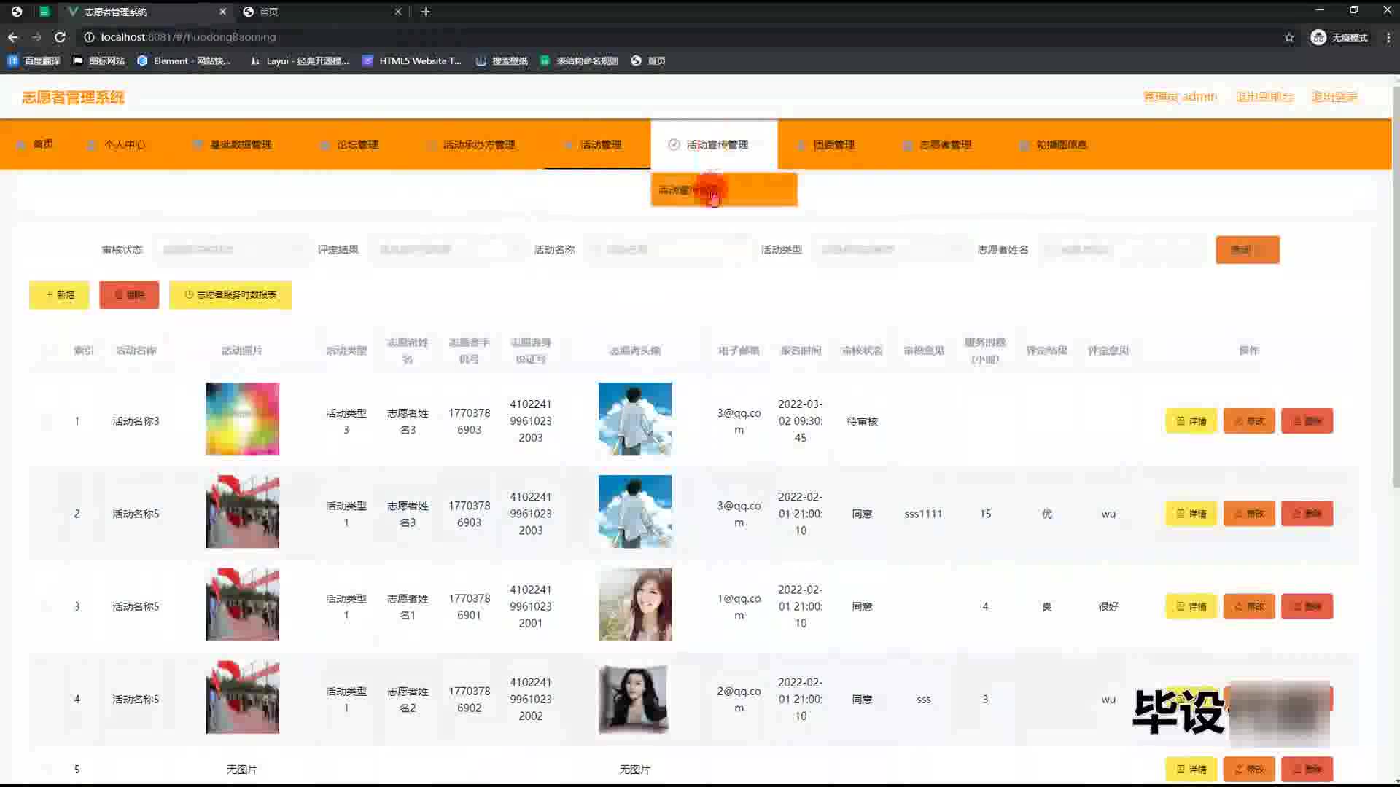Click the yellow 新增 button
1400x787 pixels.
59,295
